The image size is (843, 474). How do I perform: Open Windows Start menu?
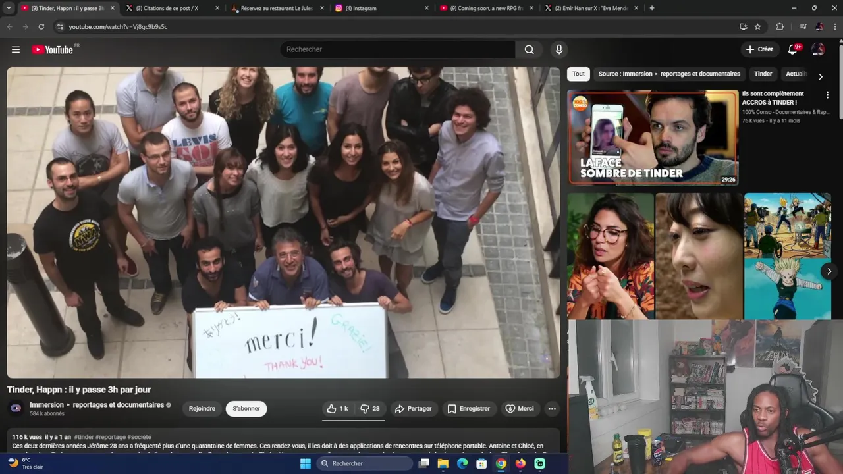(306, 463)
